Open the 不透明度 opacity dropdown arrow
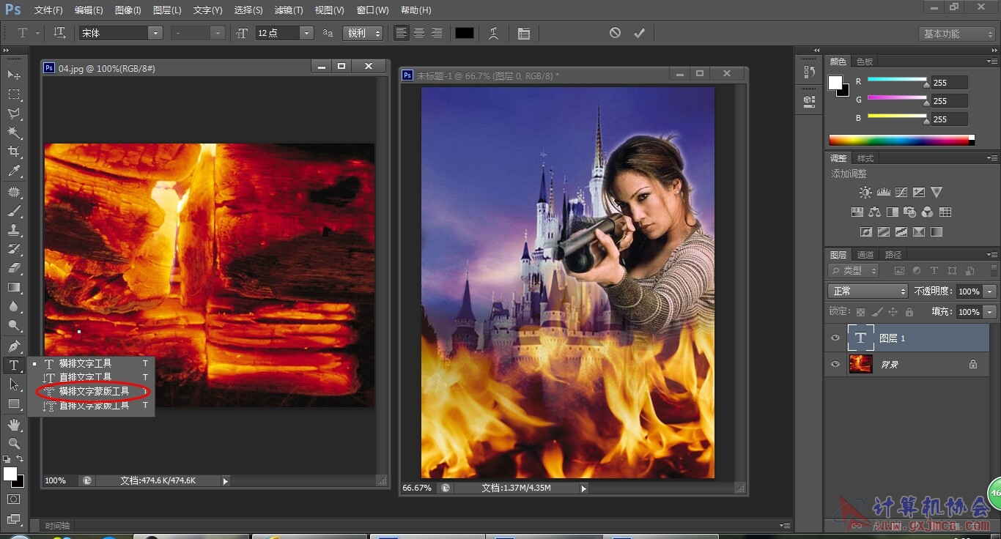Viewport: 1001px width, 539px height. coord(990,291)
